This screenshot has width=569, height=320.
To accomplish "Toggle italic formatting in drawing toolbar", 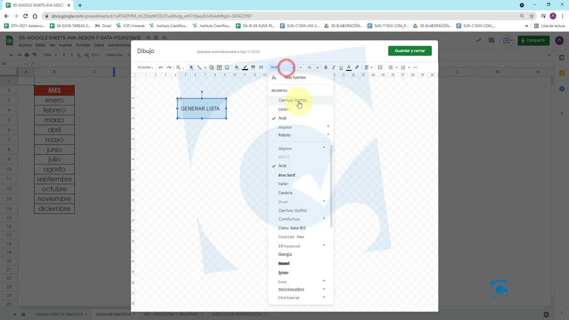I will (333, 68).
